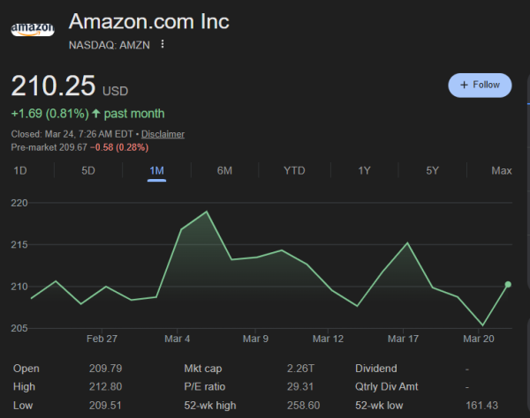
Task: Click the P/E ratio label
Action: (205, 386)
